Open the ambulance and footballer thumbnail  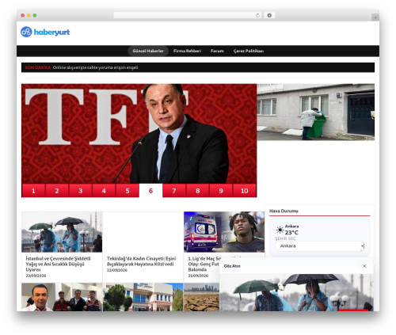point(224,232)
